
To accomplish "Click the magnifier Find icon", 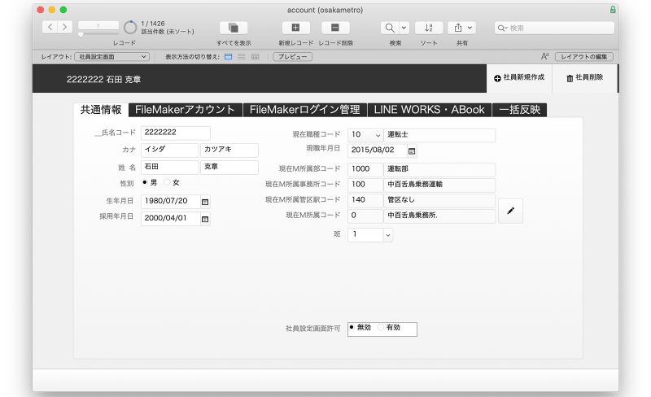I will pyautogui.click(x=390, y=28).
